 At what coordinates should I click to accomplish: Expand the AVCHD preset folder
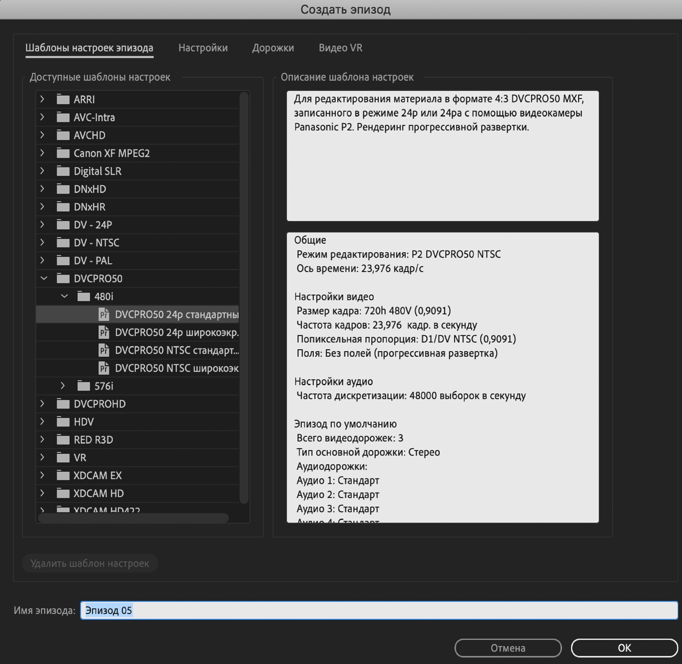click(x=43, y=135)
